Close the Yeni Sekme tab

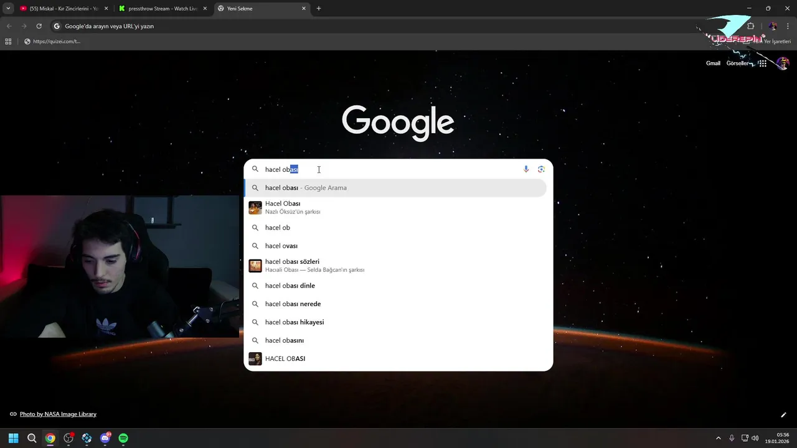[x=304, y=9]
